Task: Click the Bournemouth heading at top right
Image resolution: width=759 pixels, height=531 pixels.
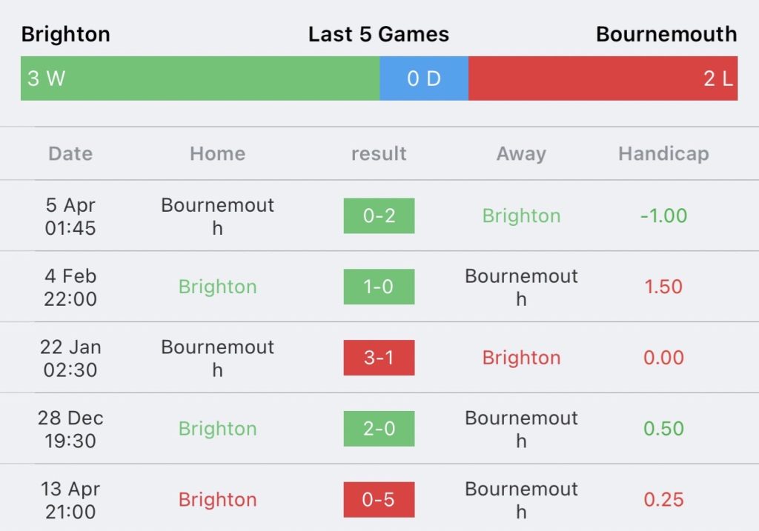Action: 666,35
